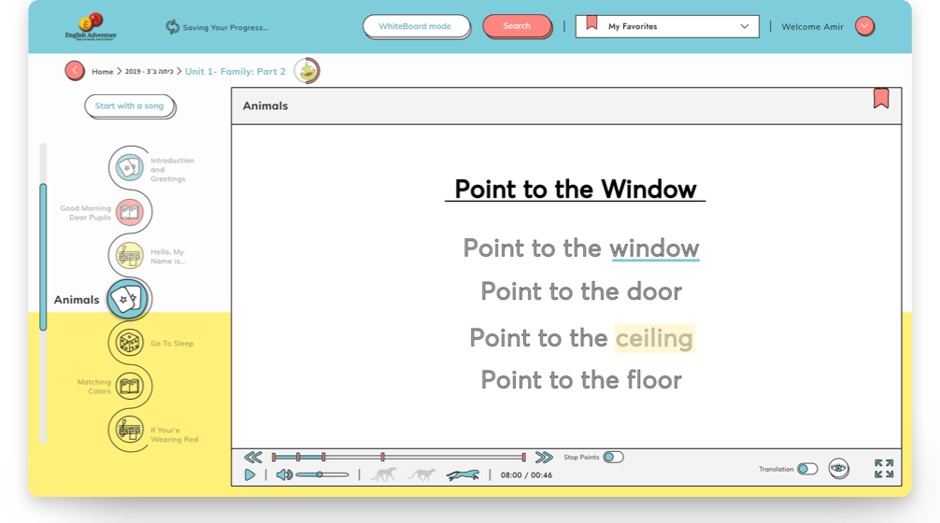The height and width of the screenshot is (523, 940).
Task: Open the user menu arrow beside Welcome Amir
Action: point(864,26)
